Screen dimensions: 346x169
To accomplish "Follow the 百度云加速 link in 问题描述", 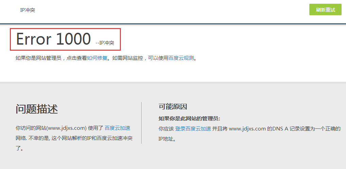I will [x=117, y=128].
